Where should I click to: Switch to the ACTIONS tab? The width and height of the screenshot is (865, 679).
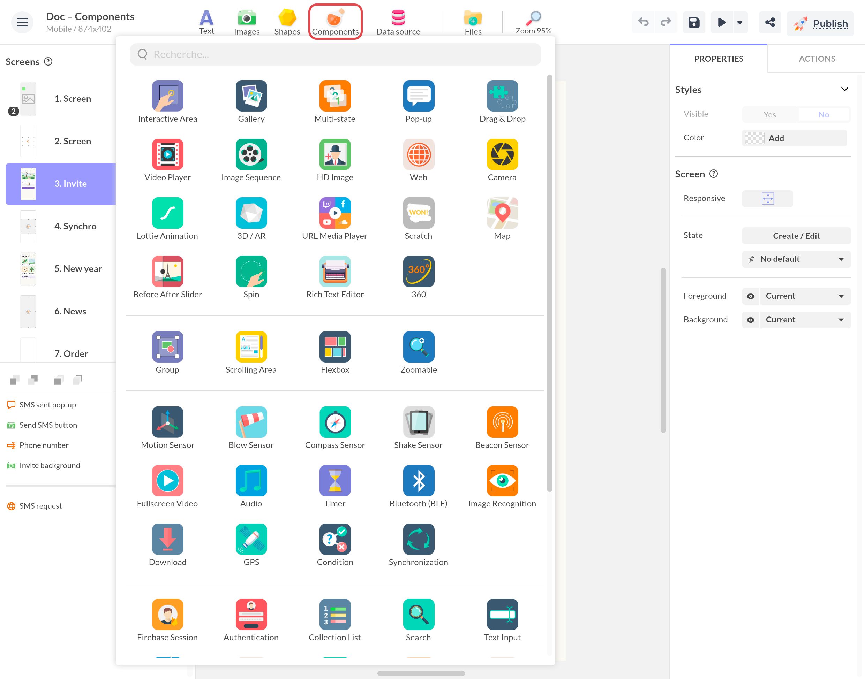click(817, 59)
